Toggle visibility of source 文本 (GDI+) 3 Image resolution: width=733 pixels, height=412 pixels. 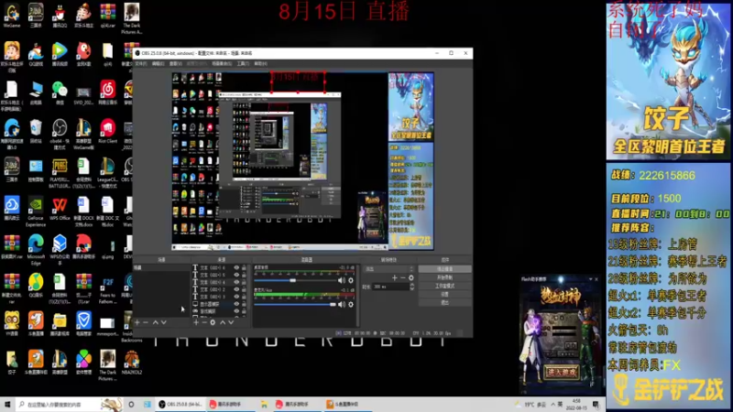(236, 297)
